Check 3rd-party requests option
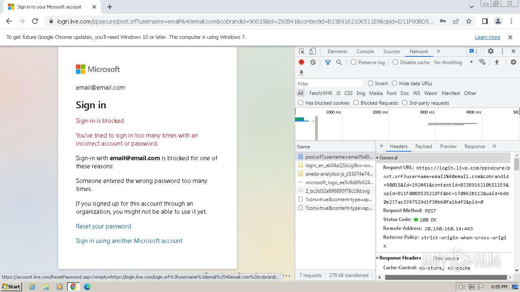This screenshot has width=520, height=292. [405, 103]
